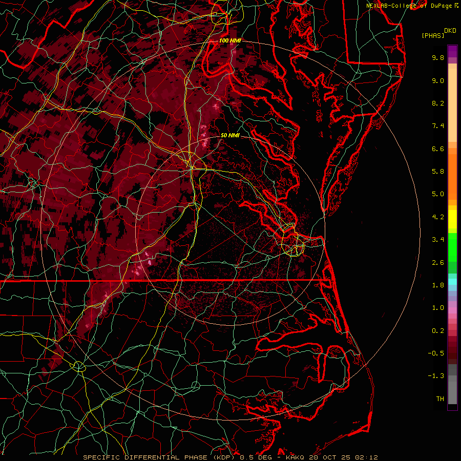Select the 9.0 value on the color scale
The height and width of the screenshot is (461, 461).
438,80
